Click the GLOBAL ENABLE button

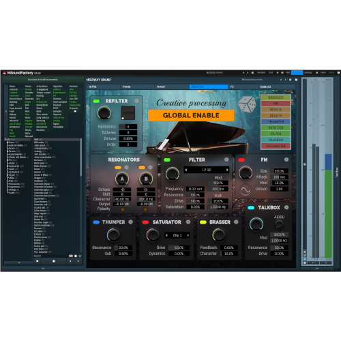click(191, 115)
